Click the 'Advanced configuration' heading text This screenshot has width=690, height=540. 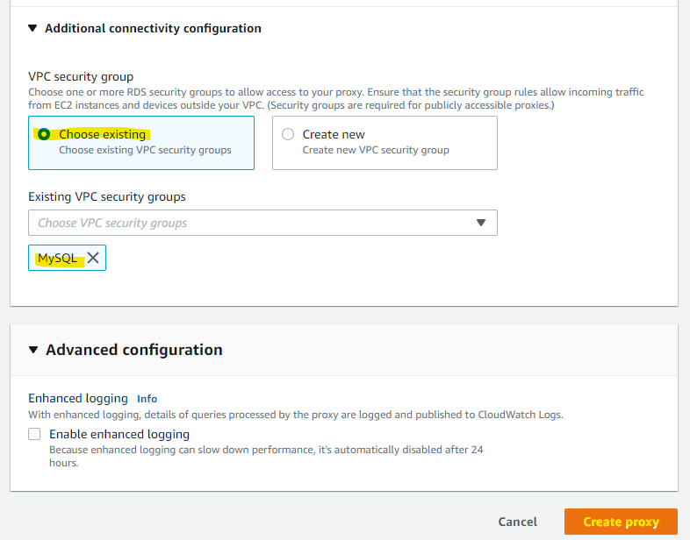(x=133, y=351)
